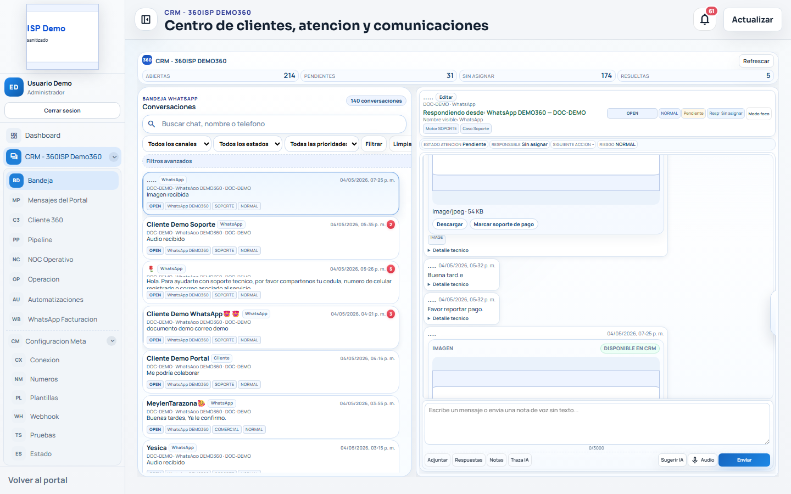This screenshot has width=791, height=494.
Task: Click the CX Conexion badge icon
Action: pyautogui.click(x=19, y=360)
